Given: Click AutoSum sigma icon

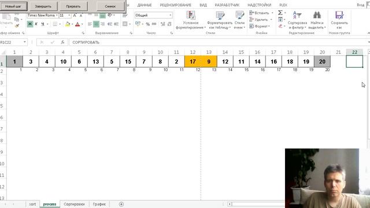Looking at the screenshot, I should point(280,13).
